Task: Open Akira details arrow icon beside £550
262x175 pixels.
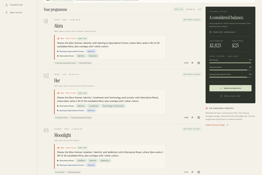Action: point(192,63)
